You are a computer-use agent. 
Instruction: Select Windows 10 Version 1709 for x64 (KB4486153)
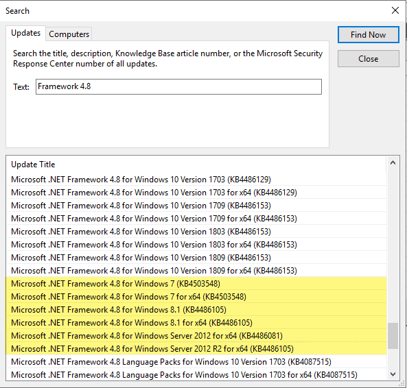coord(196,219)
